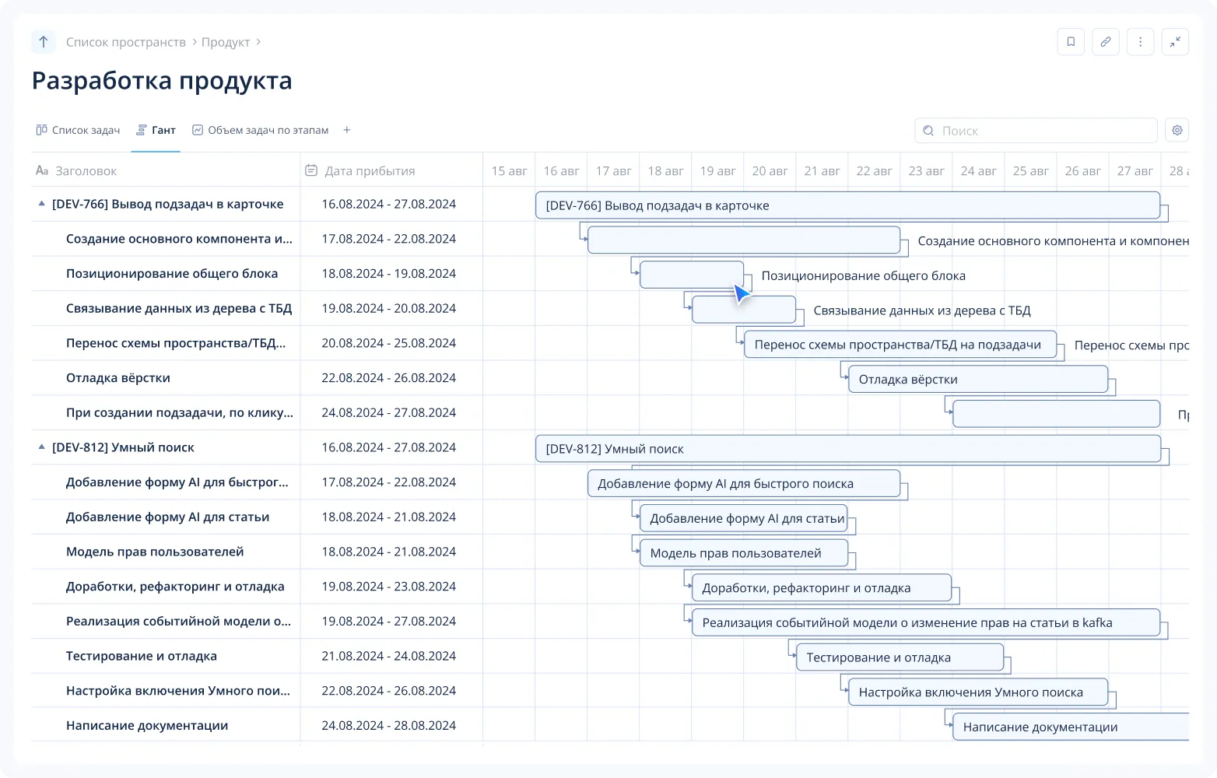Open Gantt view settings gear icon
1217x778 pixels.
[1177, 131]
